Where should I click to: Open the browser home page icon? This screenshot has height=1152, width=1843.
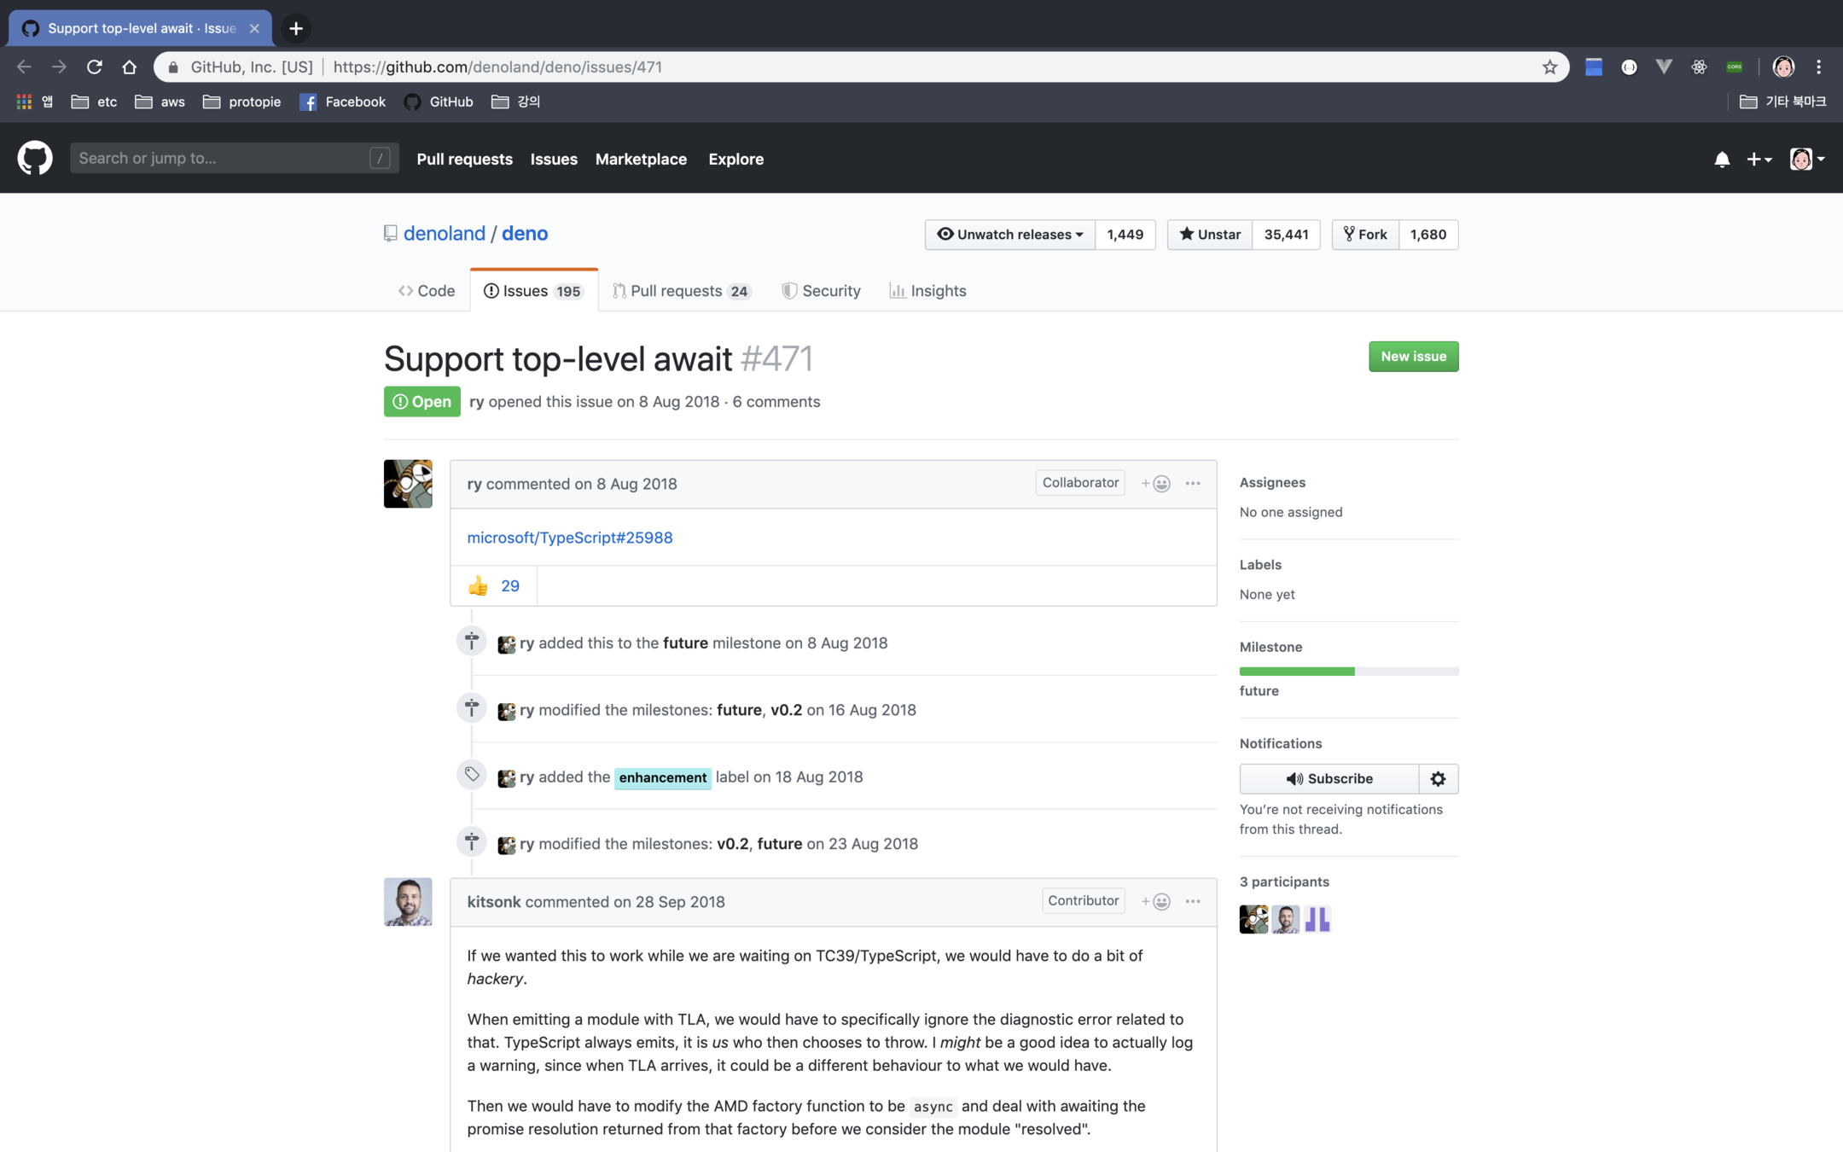129,67
